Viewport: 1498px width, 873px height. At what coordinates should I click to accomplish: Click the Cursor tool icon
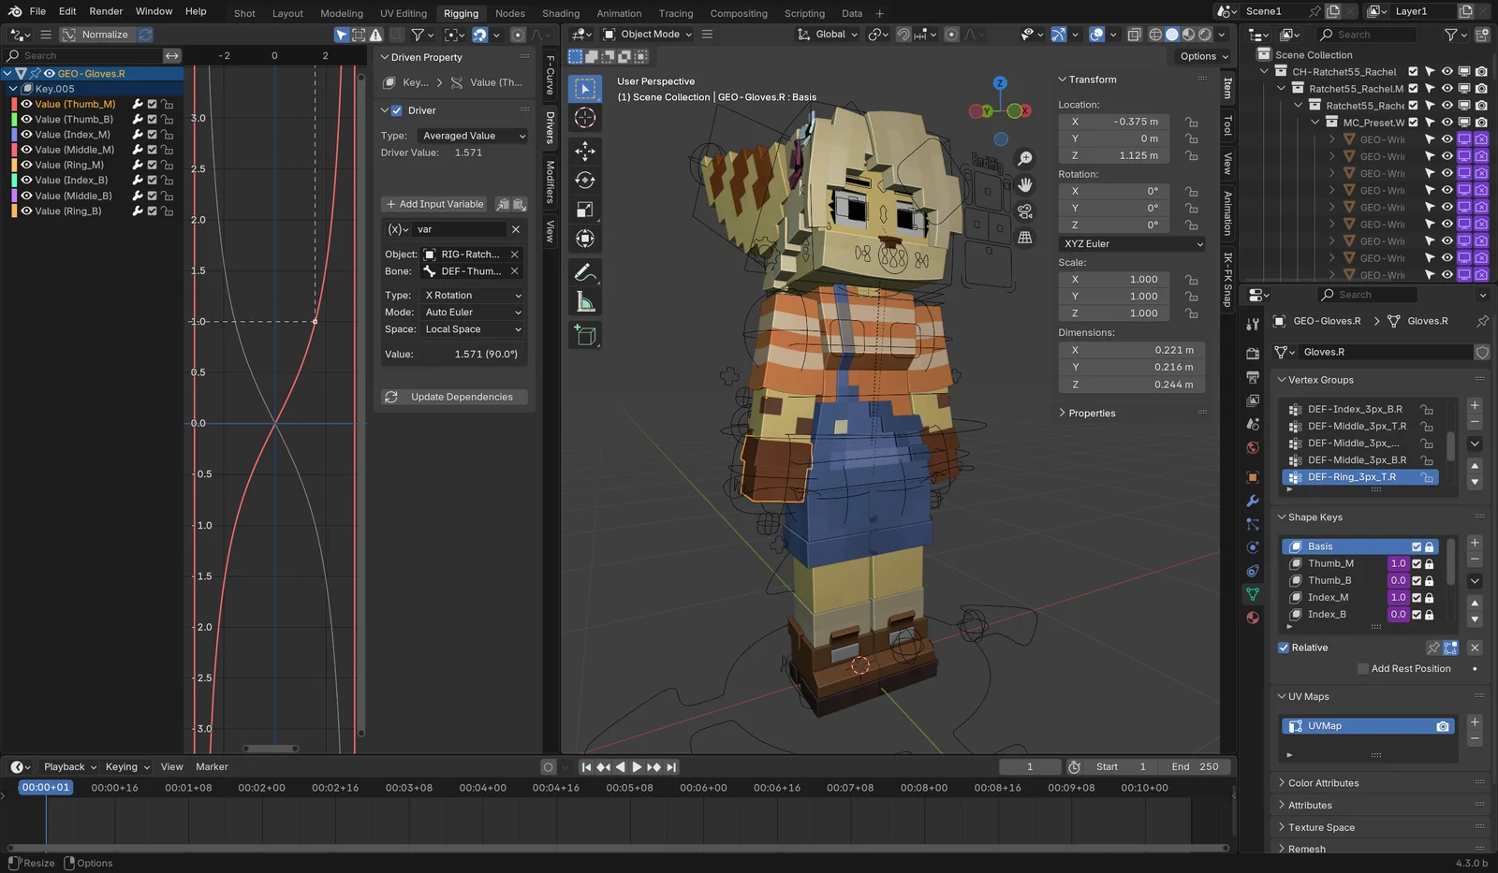coord(585,118)
